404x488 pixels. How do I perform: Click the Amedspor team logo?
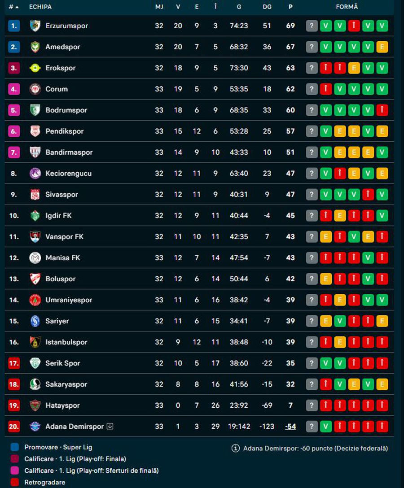[35, 47]
